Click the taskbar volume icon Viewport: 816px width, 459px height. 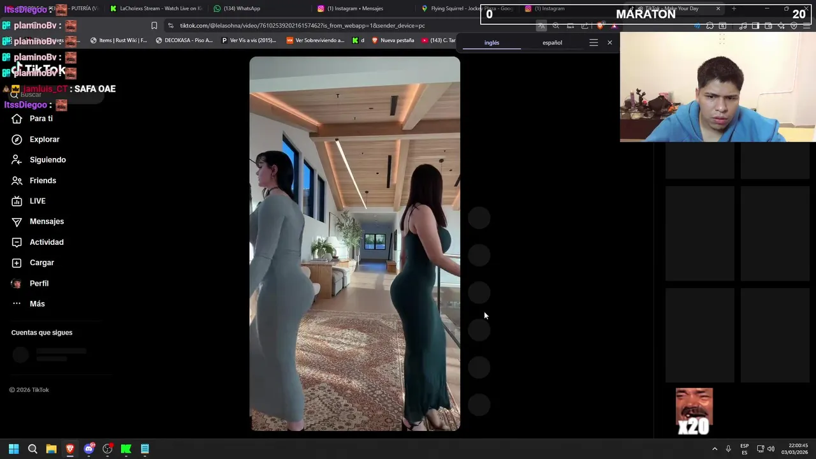click(771, 449)
